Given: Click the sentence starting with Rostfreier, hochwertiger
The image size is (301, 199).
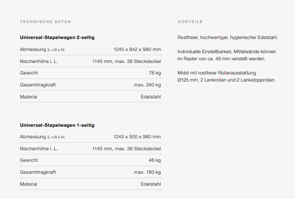Looking at the screenshot, I should [227, 38].
